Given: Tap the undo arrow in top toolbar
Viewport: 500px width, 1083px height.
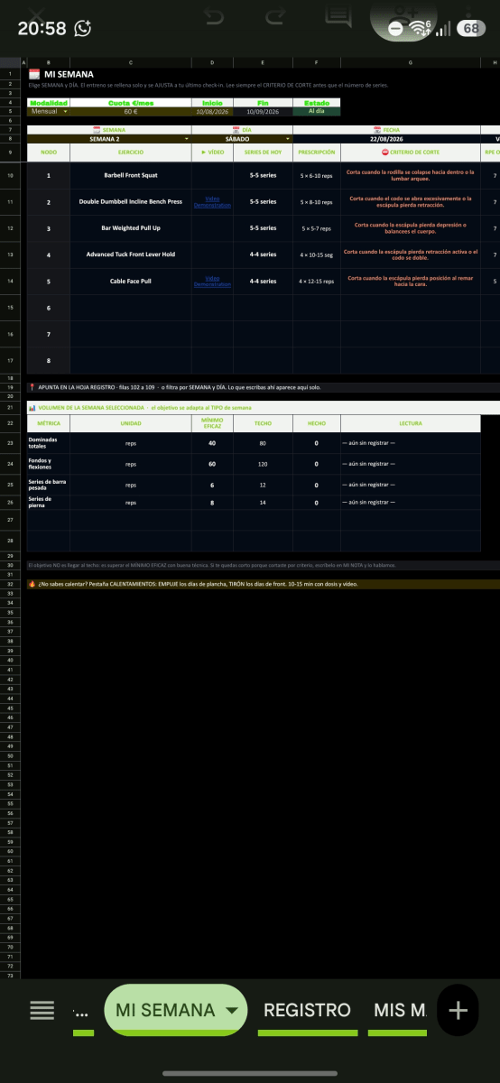Looking at the screenshot, I should [x=213, y=16].
